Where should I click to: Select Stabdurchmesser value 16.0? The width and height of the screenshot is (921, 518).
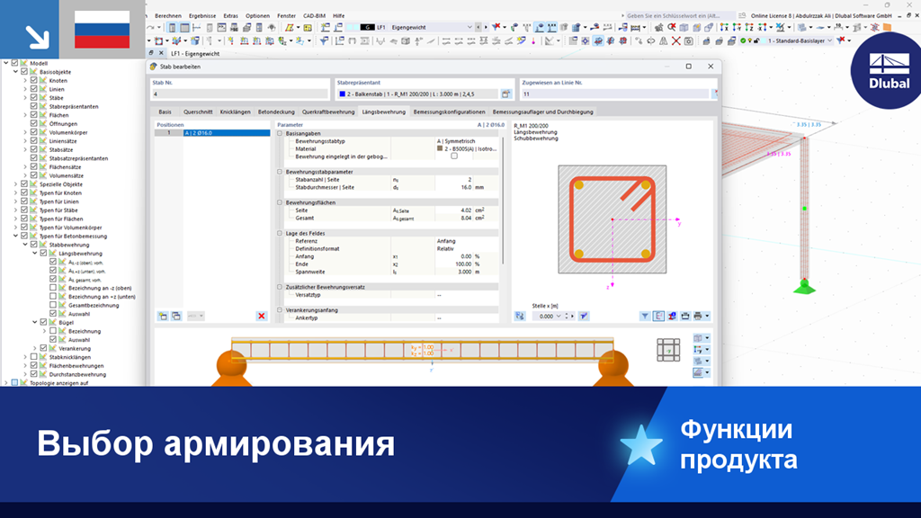466,187
